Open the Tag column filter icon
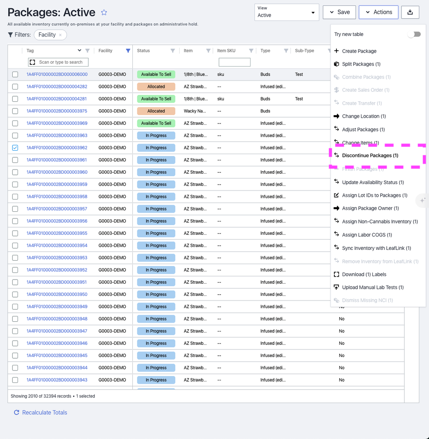 [88, 51]
